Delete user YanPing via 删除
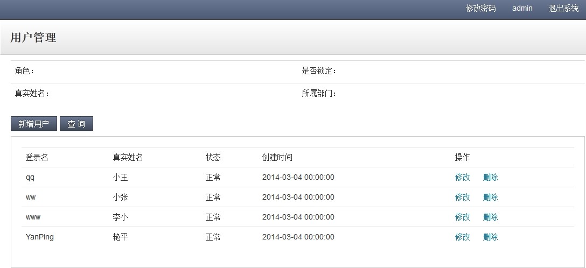 pyautogui.click(x=490, y=237)
